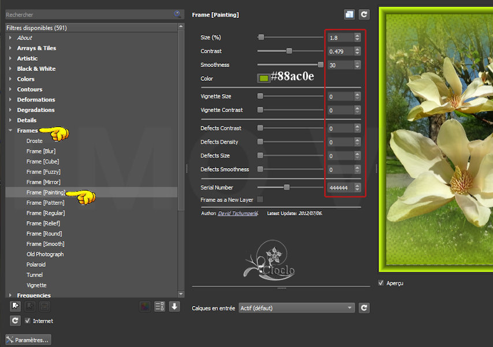The image size is (493, 347).
Task: Click in the Rechercher search field
Action: tap(87, 14)
